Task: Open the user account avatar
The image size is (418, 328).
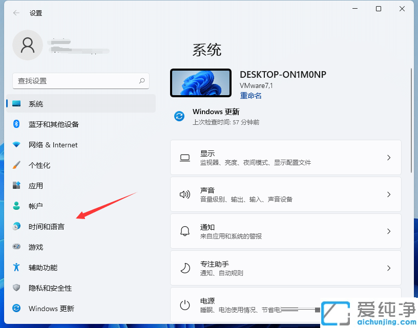Action: click(28, 45)
